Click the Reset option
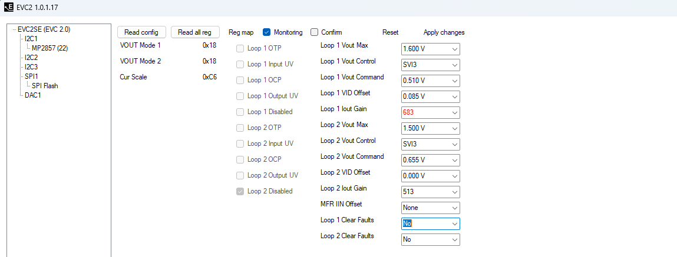 pyautogui.click(x=390, y=32)
